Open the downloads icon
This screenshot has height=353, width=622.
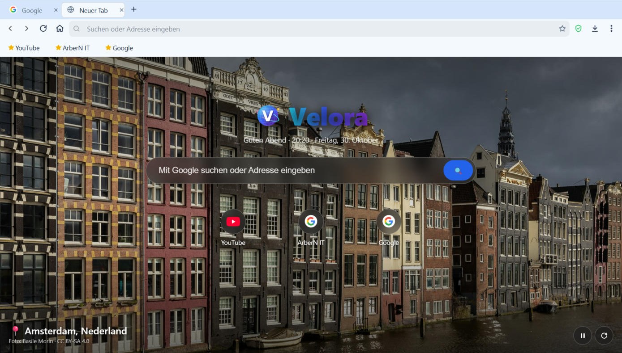click(595, 29)
